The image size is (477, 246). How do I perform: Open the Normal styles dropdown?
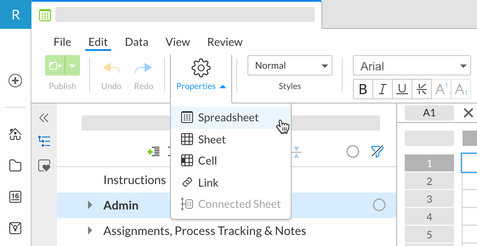point(290,66)
